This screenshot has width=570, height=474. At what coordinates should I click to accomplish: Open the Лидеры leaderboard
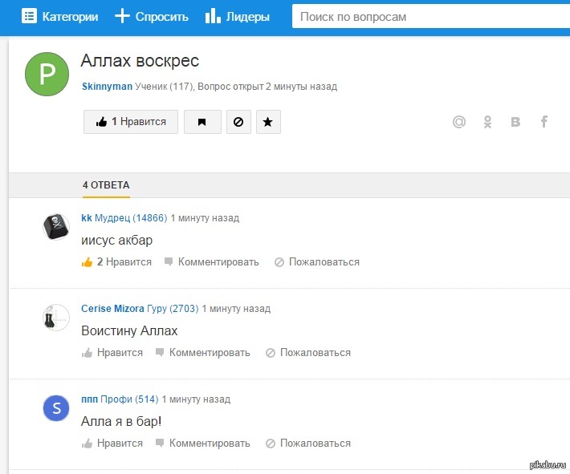click(238, 17)
